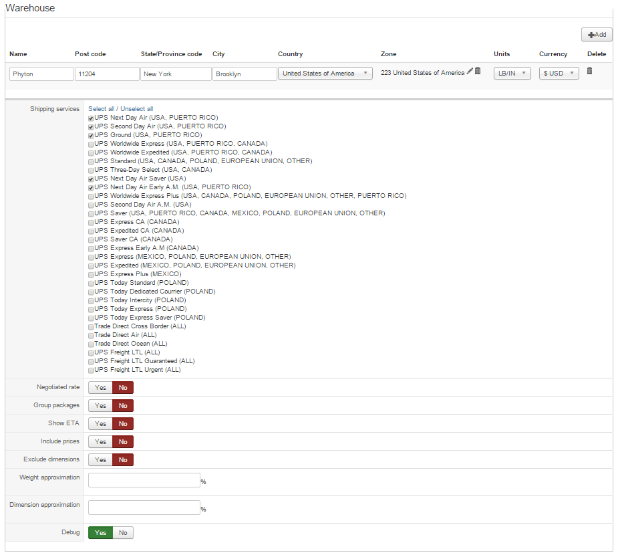Check UPS Worldwide Express (USA, PUERTO RICO, CANADA)
This screenshot has height=555, width=618.
point(91,144)
